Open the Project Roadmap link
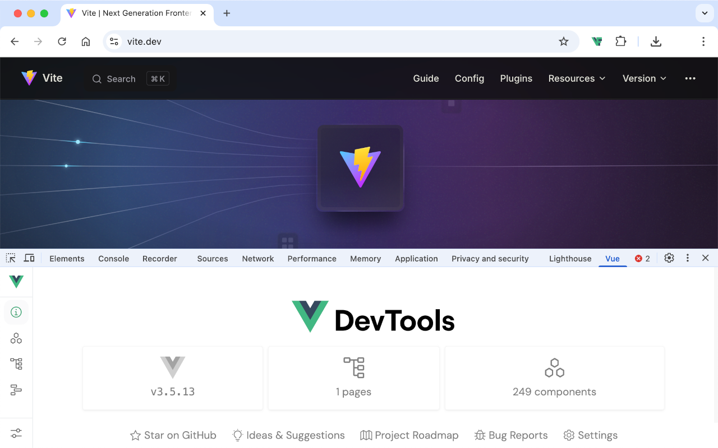This screenshot has height=448, width=718. click(x=409, y=435)
